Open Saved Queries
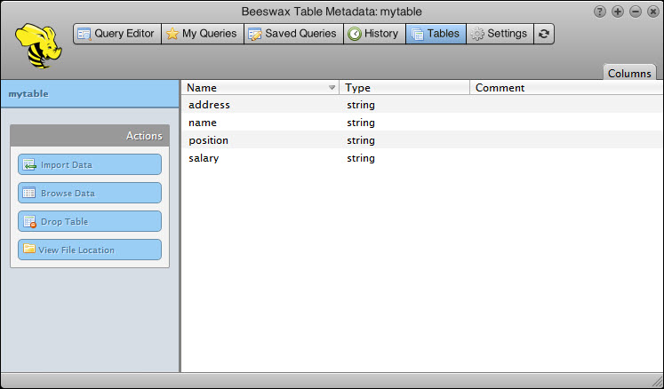664x389 pixels. click(292, 34)
